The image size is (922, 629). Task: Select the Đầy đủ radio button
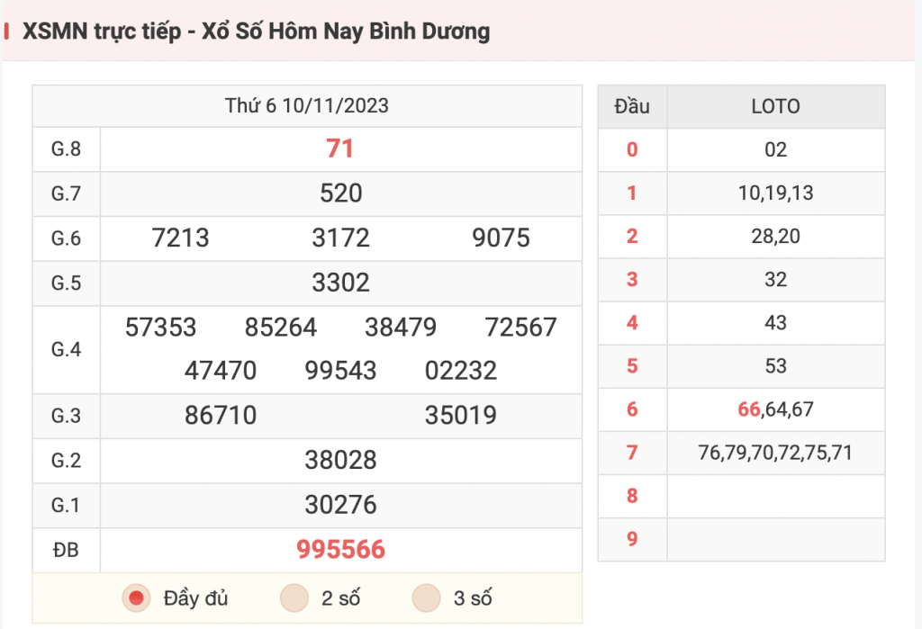(x=137, y=598)
